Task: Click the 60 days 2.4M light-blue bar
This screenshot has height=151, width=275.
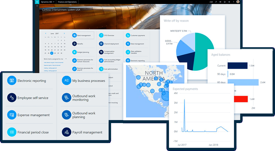Action: click(x=243, y=82)
